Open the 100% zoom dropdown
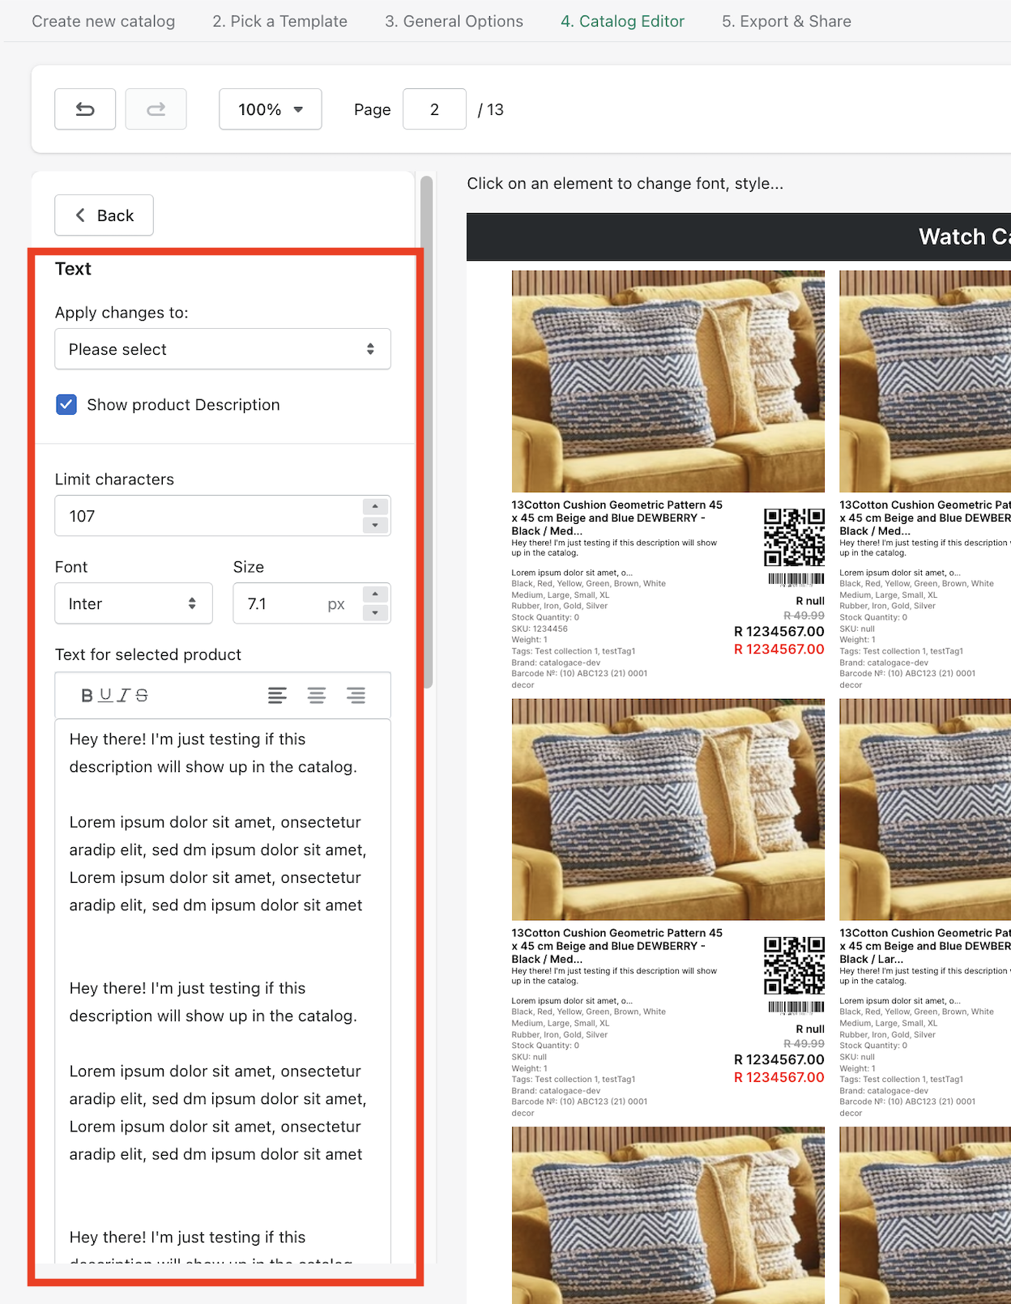The width and height of the screenshot is (1011, 1304). pyautogui.click(x=271, y=109)
